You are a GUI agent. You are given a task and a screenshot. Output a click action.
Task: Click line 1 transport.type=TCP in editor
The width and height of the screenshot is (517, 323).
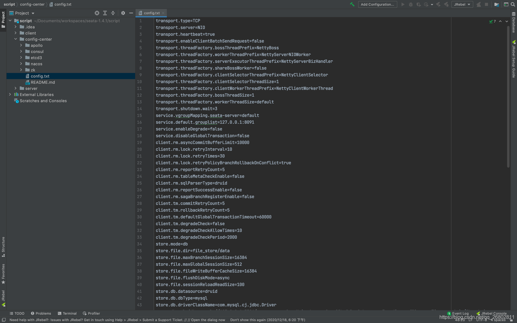(x=178, y=21)
